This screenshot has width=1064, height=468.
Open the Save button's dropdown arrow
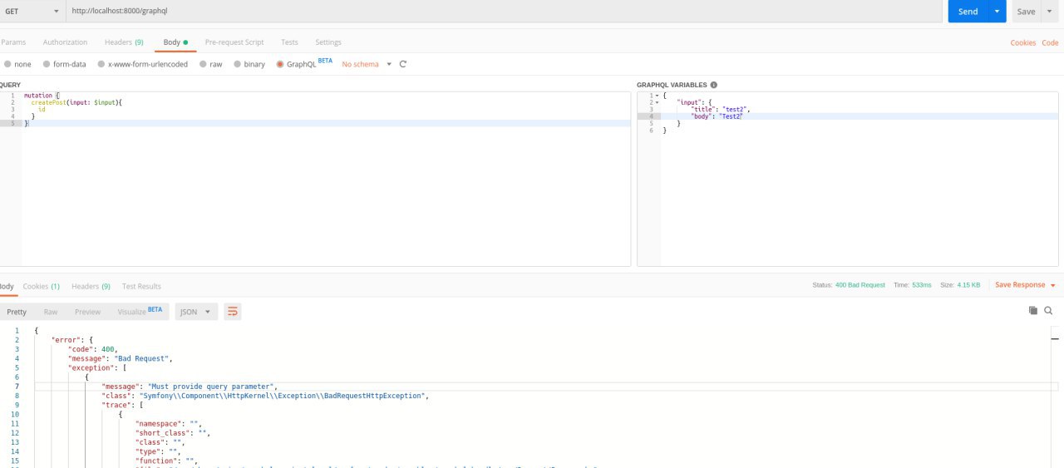tap(1050, 11)
